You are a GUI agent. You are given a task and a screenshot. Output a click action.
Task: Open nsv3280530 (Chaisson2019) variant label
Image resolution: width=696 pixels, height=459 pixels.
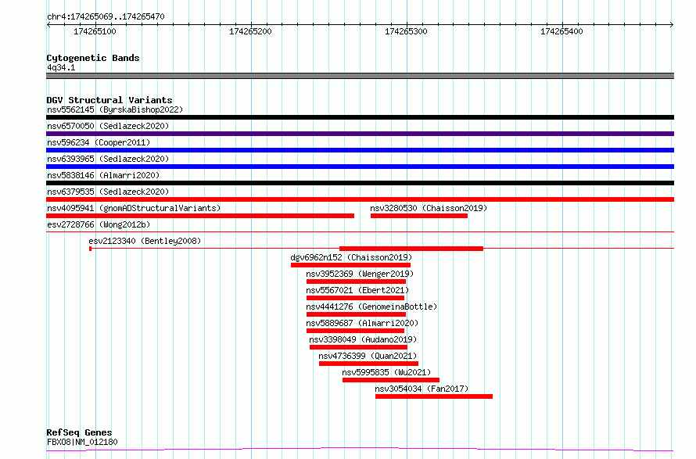[429, 208]
